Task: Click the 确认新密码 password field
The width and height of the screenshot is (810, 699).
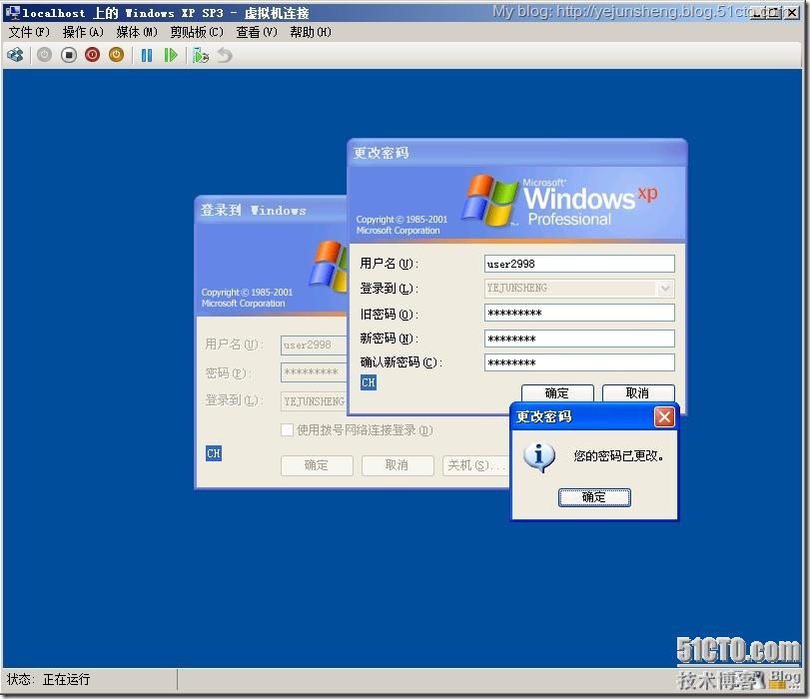Action: click(x=579, y=362)
